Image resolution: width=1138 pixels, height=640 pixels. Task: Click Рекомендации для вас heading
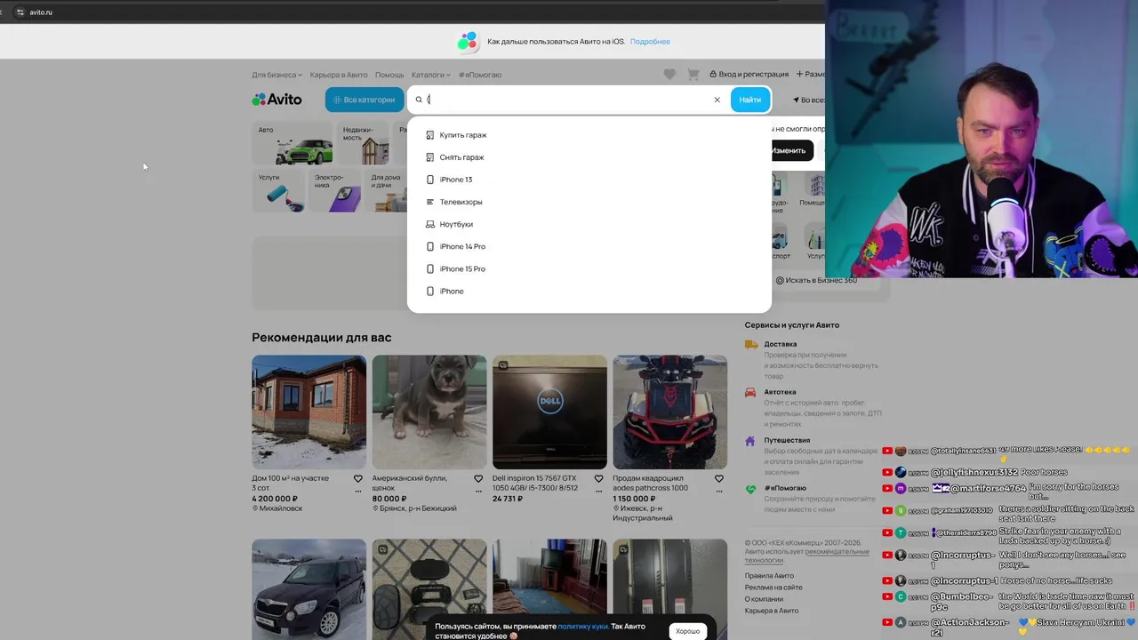[x=321, y=338]
